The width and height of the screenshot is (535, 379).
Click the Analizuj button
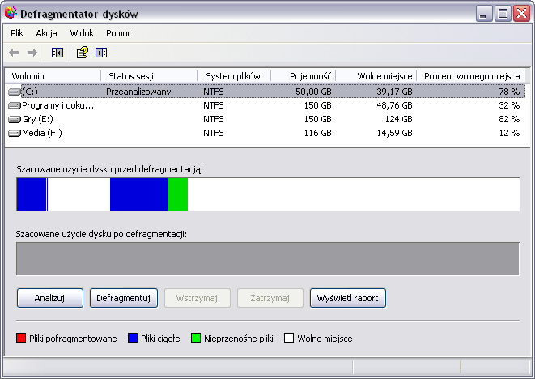pos(50,298)
